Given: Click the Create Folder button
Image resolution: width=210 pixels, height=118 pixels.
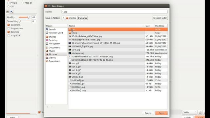Looking at the screenshot, I should point(160,18).
